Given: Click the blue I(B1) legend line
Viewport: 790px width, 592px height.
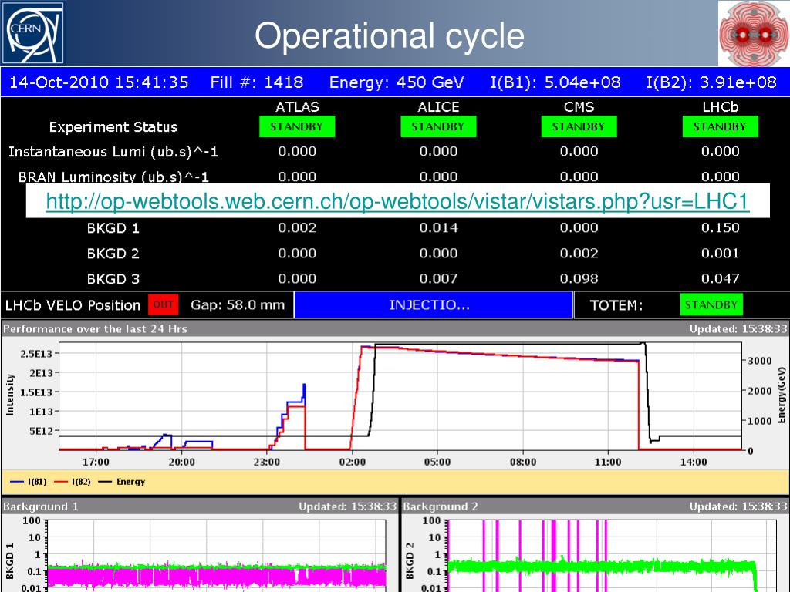Looking at the screenshot, I should point(17,482).
